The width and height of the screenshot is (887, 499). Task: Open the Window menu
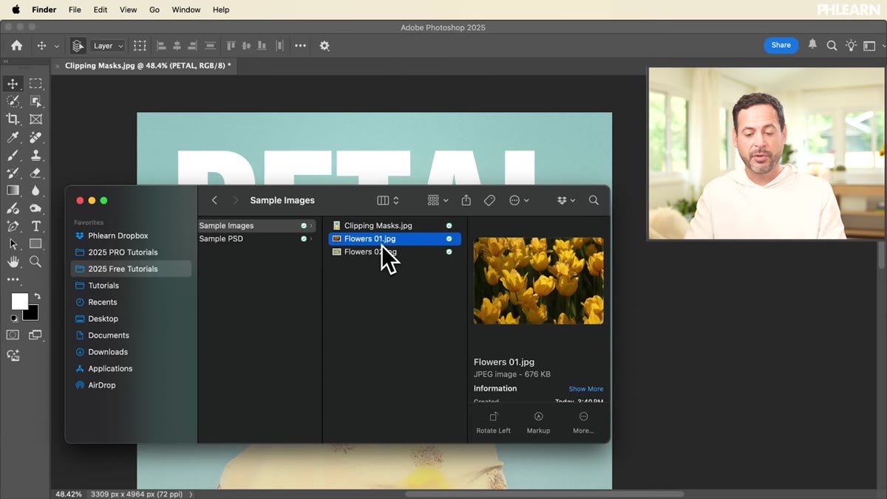pos(186,10)
